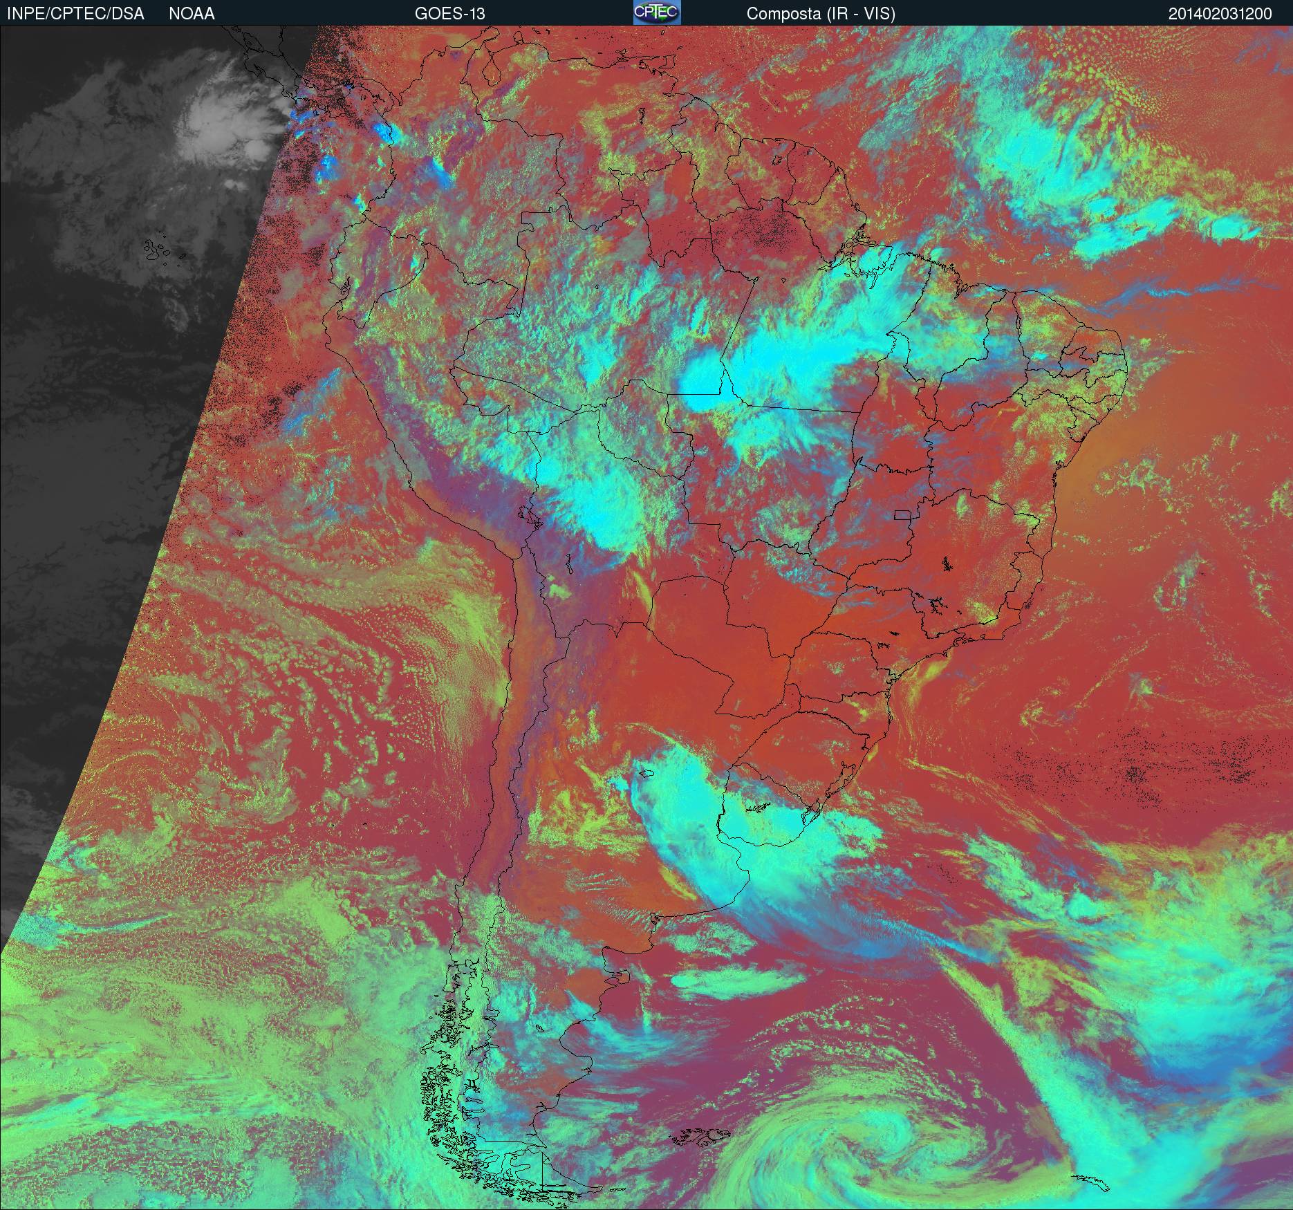
Task: Click the Composta (IR - VIS) title
Action: coord(821,14)
